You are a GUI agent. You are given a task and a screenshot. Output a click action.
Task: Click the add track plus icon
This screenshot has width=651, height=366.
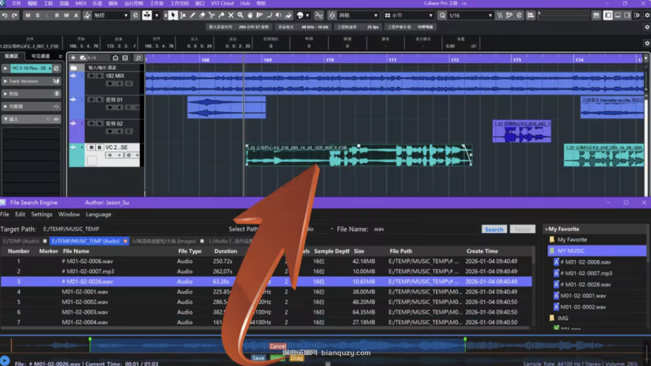(73, 58)
